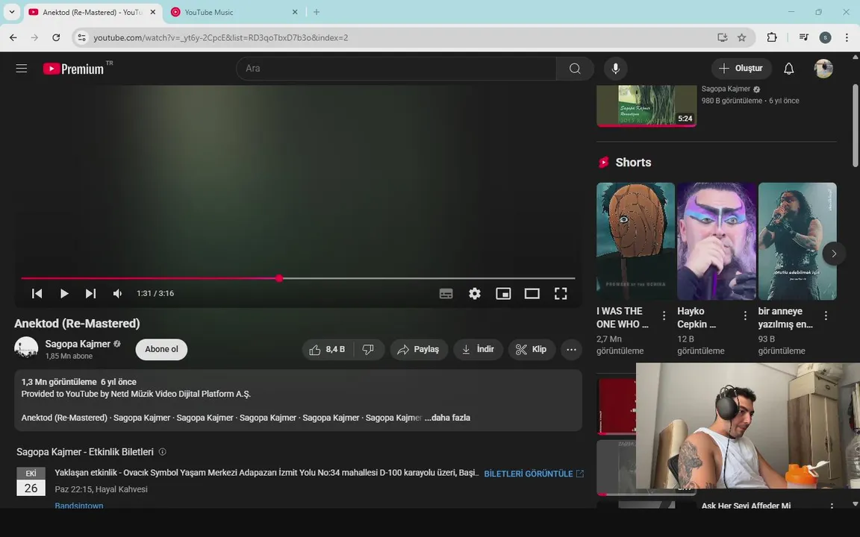Open the Shorts section heading
860x537 pixels.
(x=633, y=162)
